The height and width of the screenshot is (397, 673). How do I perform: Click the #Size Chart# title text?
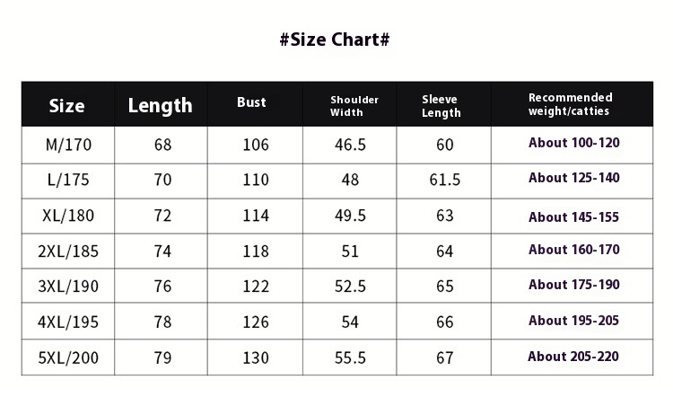click(336, 40)
